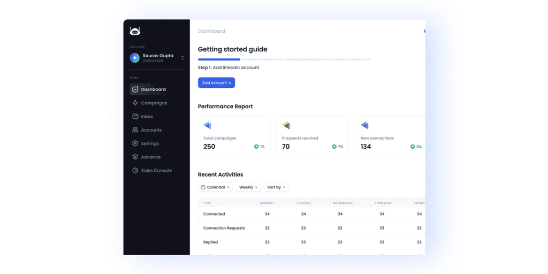
Task: Click the Total campaigns card icon
Action: [207, 125]
